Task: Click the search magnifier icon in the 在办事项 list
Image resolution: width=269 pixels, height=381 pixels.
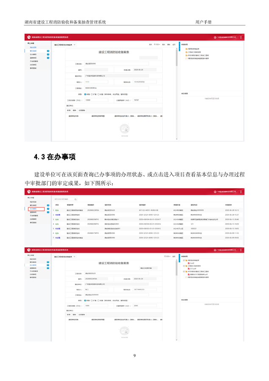Action: (x=75, y=199)
